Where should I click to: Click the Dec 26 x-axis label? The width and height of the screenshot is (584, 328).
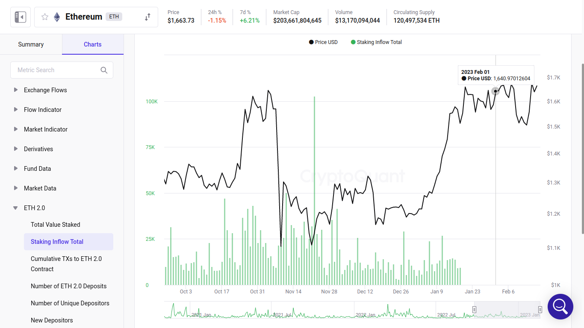coord(401,292)
